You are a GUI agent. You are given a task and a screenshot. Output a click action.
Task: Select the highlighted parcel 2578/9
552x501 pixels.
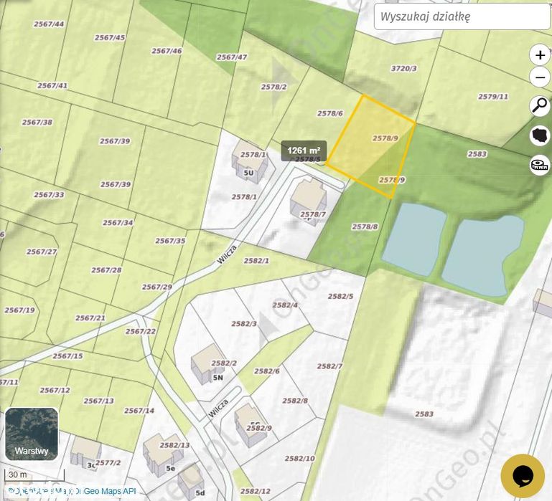click(x=370, y=146)
